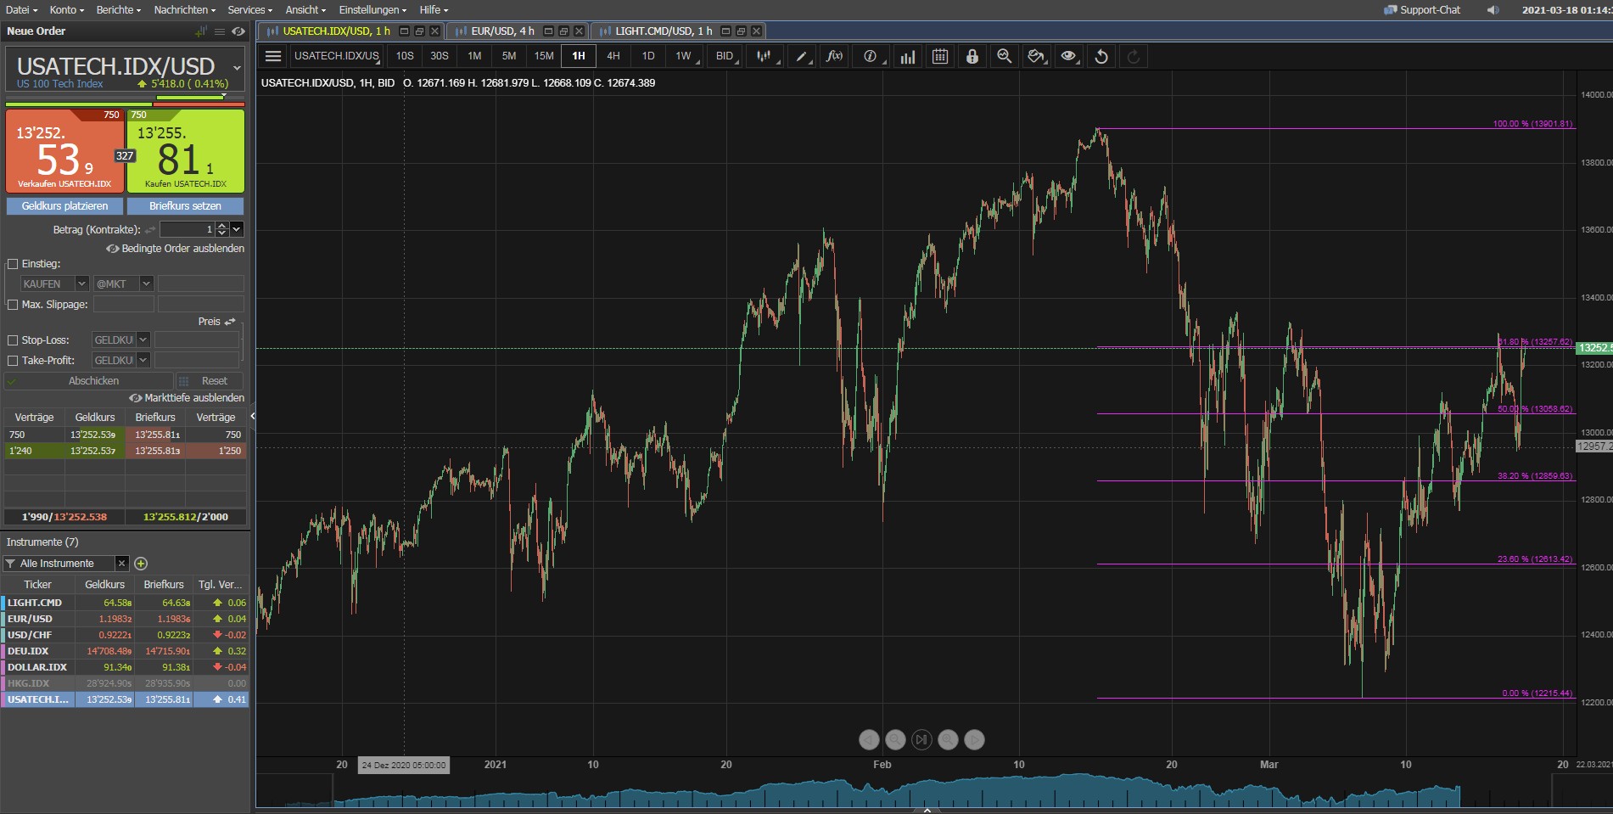Enable the Stop-Loss checkbox

coord(12,340)
